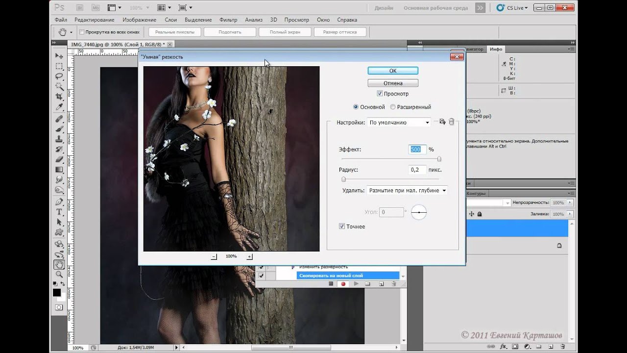The height and width of the screenshot is (353, 627).
Task: Expand the Удалить blur type dropdown
Action: coord(407,190)
